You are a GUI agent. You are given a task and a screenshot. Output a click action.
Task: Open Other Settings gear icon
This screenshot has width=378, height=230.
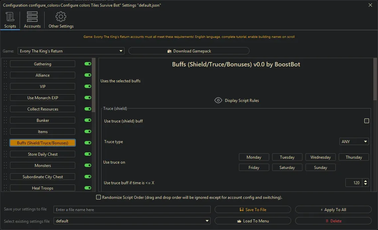(x=61, y=17)
